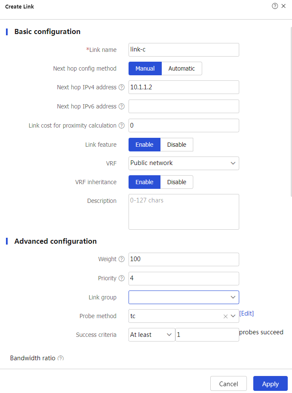Select Manual next hop config method
This screenshot has width=292, height=393.
pyautogui.click(x=145, y=68)
